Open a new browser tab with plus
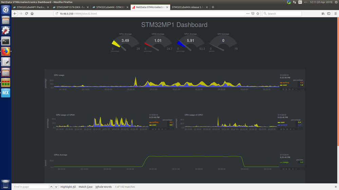The width and height of the screenshot is (339, 190). tap(213, 7)
